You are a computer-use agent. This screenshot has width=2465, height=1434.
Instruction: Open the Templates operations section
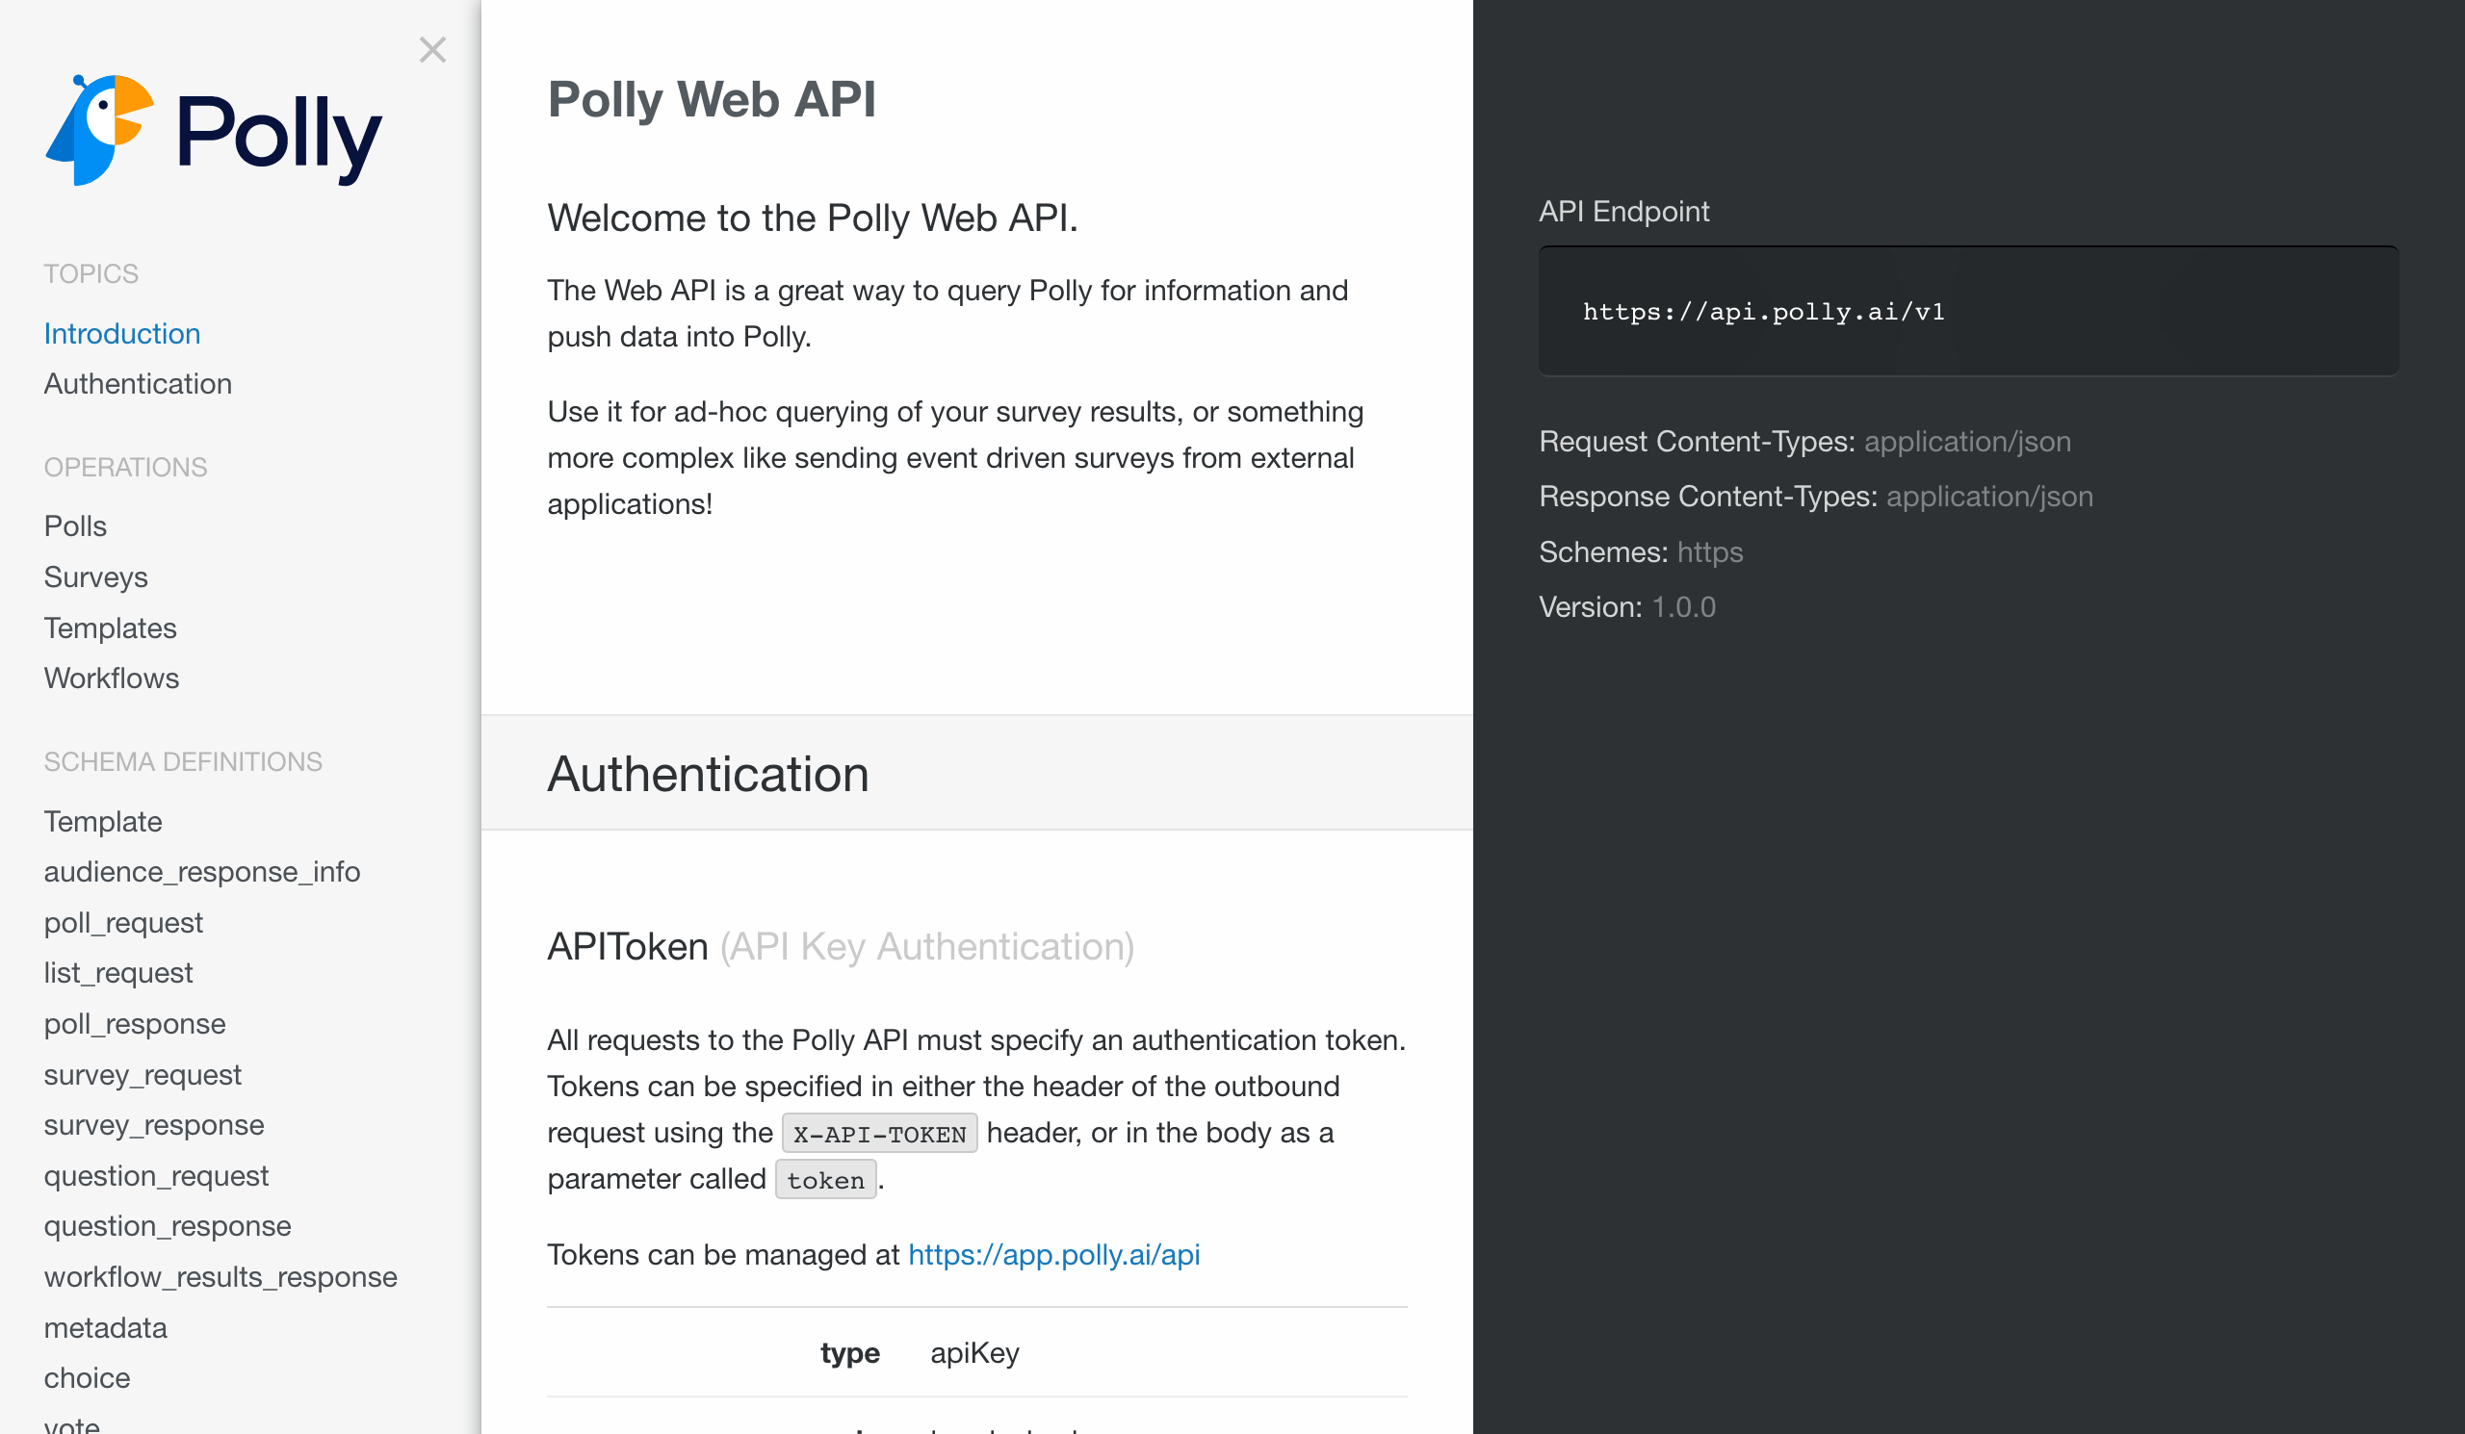pos(111,627)
